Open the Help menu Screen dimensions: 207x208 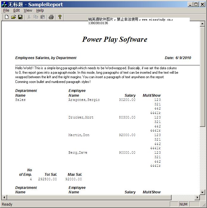(40, 10)
